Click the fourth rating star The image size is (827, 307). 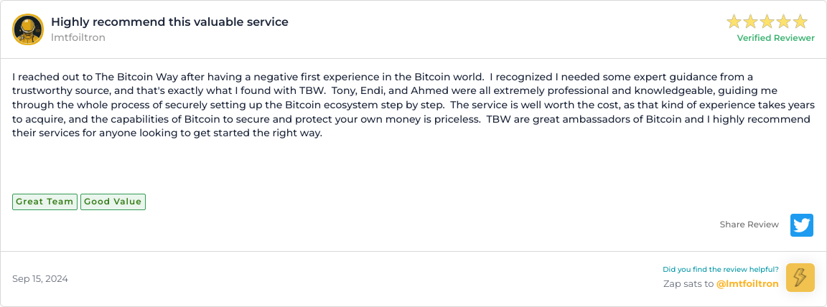tap(783, 22)
